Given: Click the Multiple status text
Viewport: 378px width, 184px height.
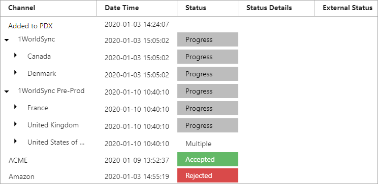Looking at the screenshot, I should (199, 144).
